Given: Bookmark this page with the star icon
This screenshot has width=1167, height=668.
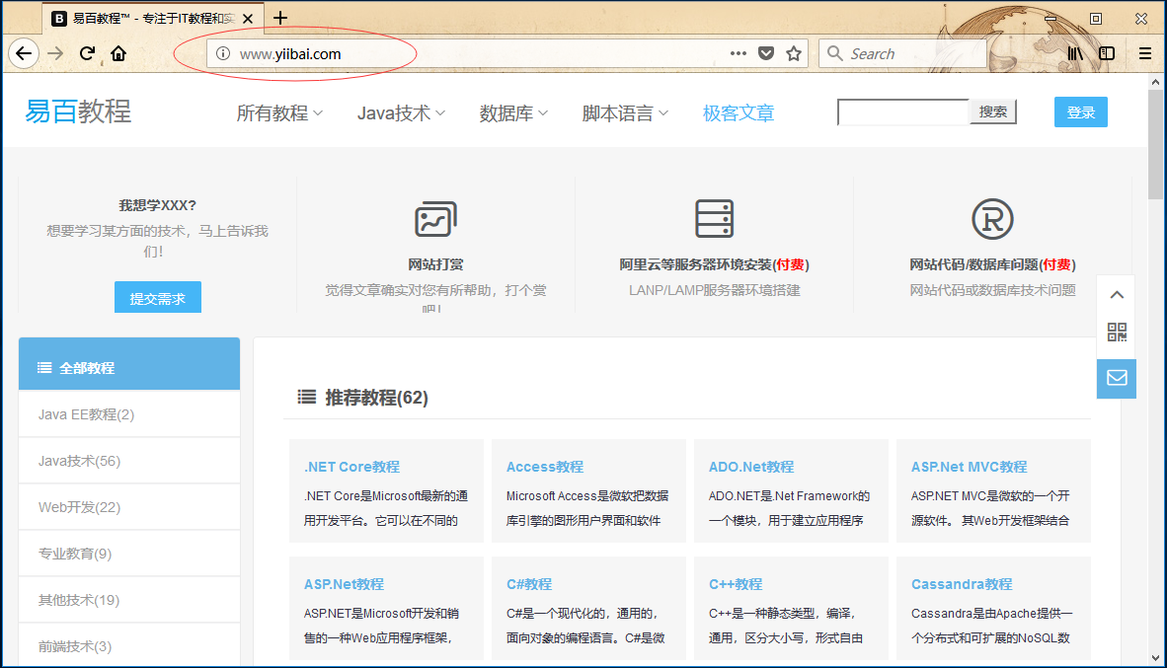Looking at the screenshot, I should coord(793,53).
